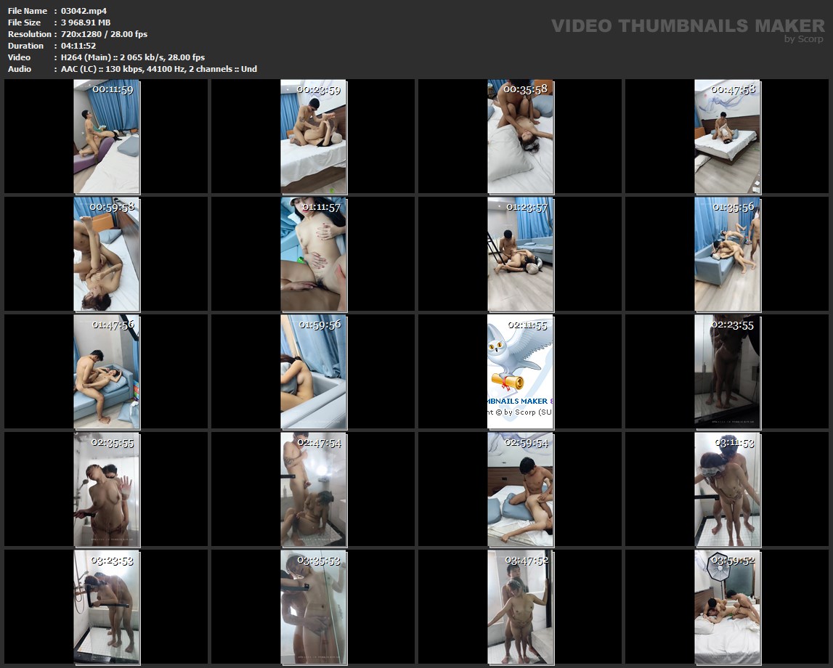Open the thumbnail at 00:35:58
The width and height of the screenshot is (833, 668).
point(520,137)
